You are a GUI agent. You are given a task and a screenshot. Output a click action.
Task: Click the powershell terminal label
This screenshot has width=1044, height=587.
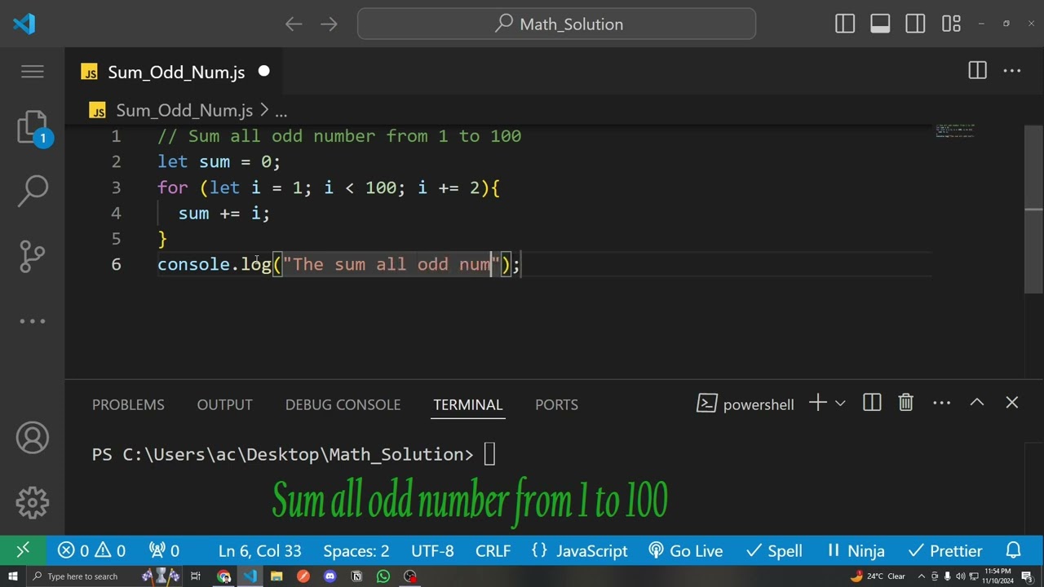tap(745, 404)
